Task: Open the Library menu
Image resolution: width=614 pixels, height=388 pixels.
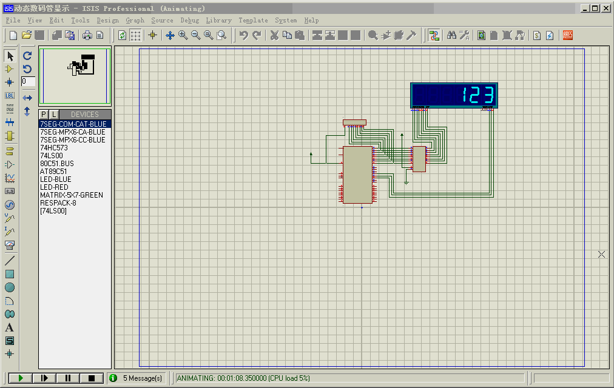Action: [218, 21]
